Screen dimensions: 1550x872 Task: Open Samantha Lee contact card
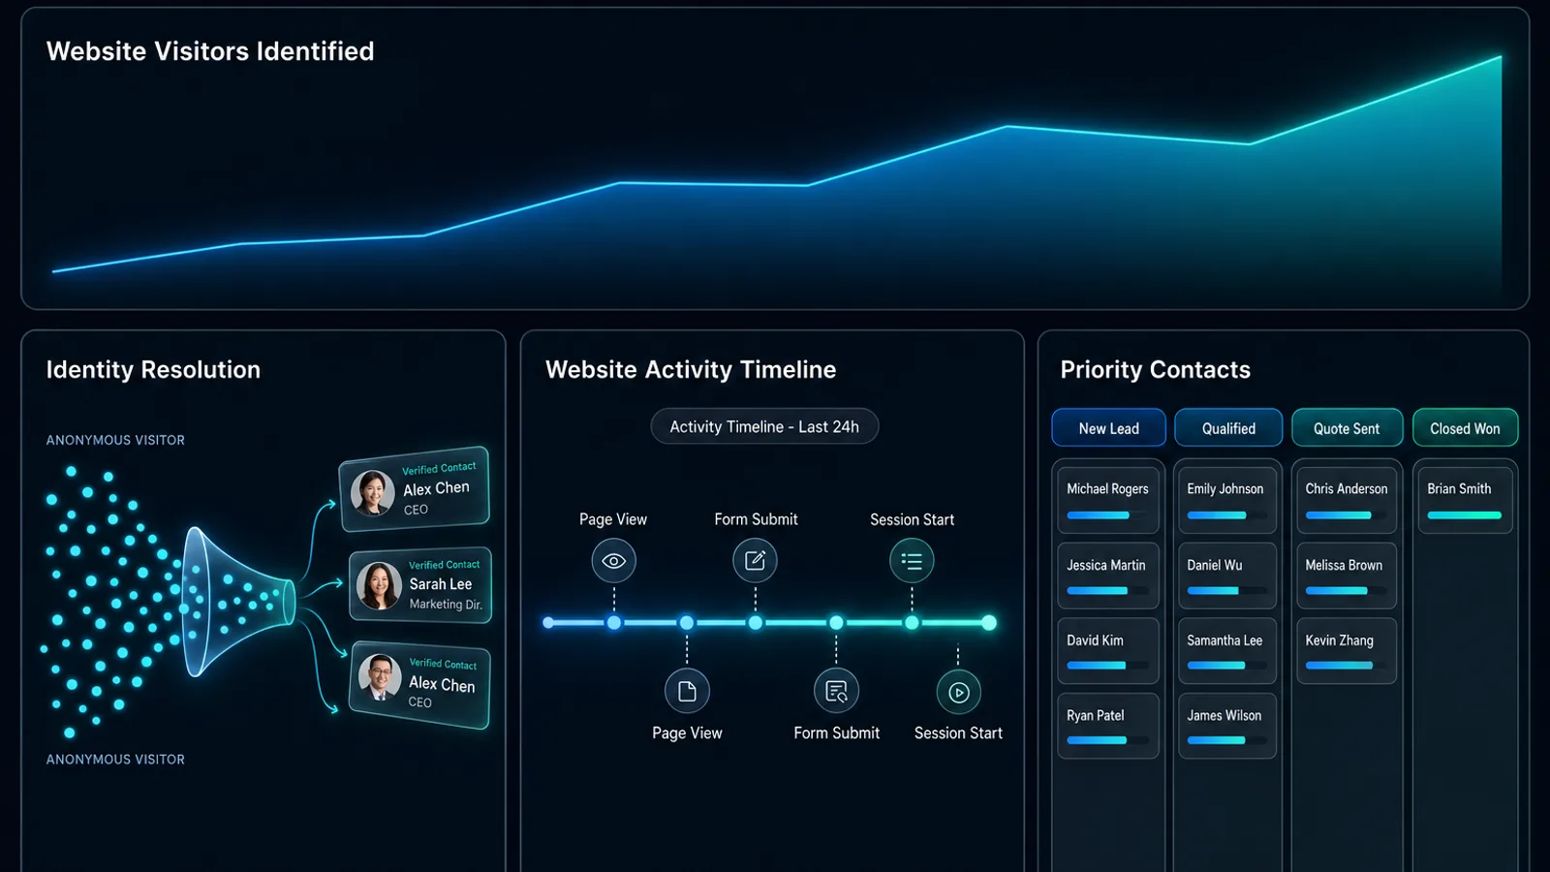[1227, 651]
